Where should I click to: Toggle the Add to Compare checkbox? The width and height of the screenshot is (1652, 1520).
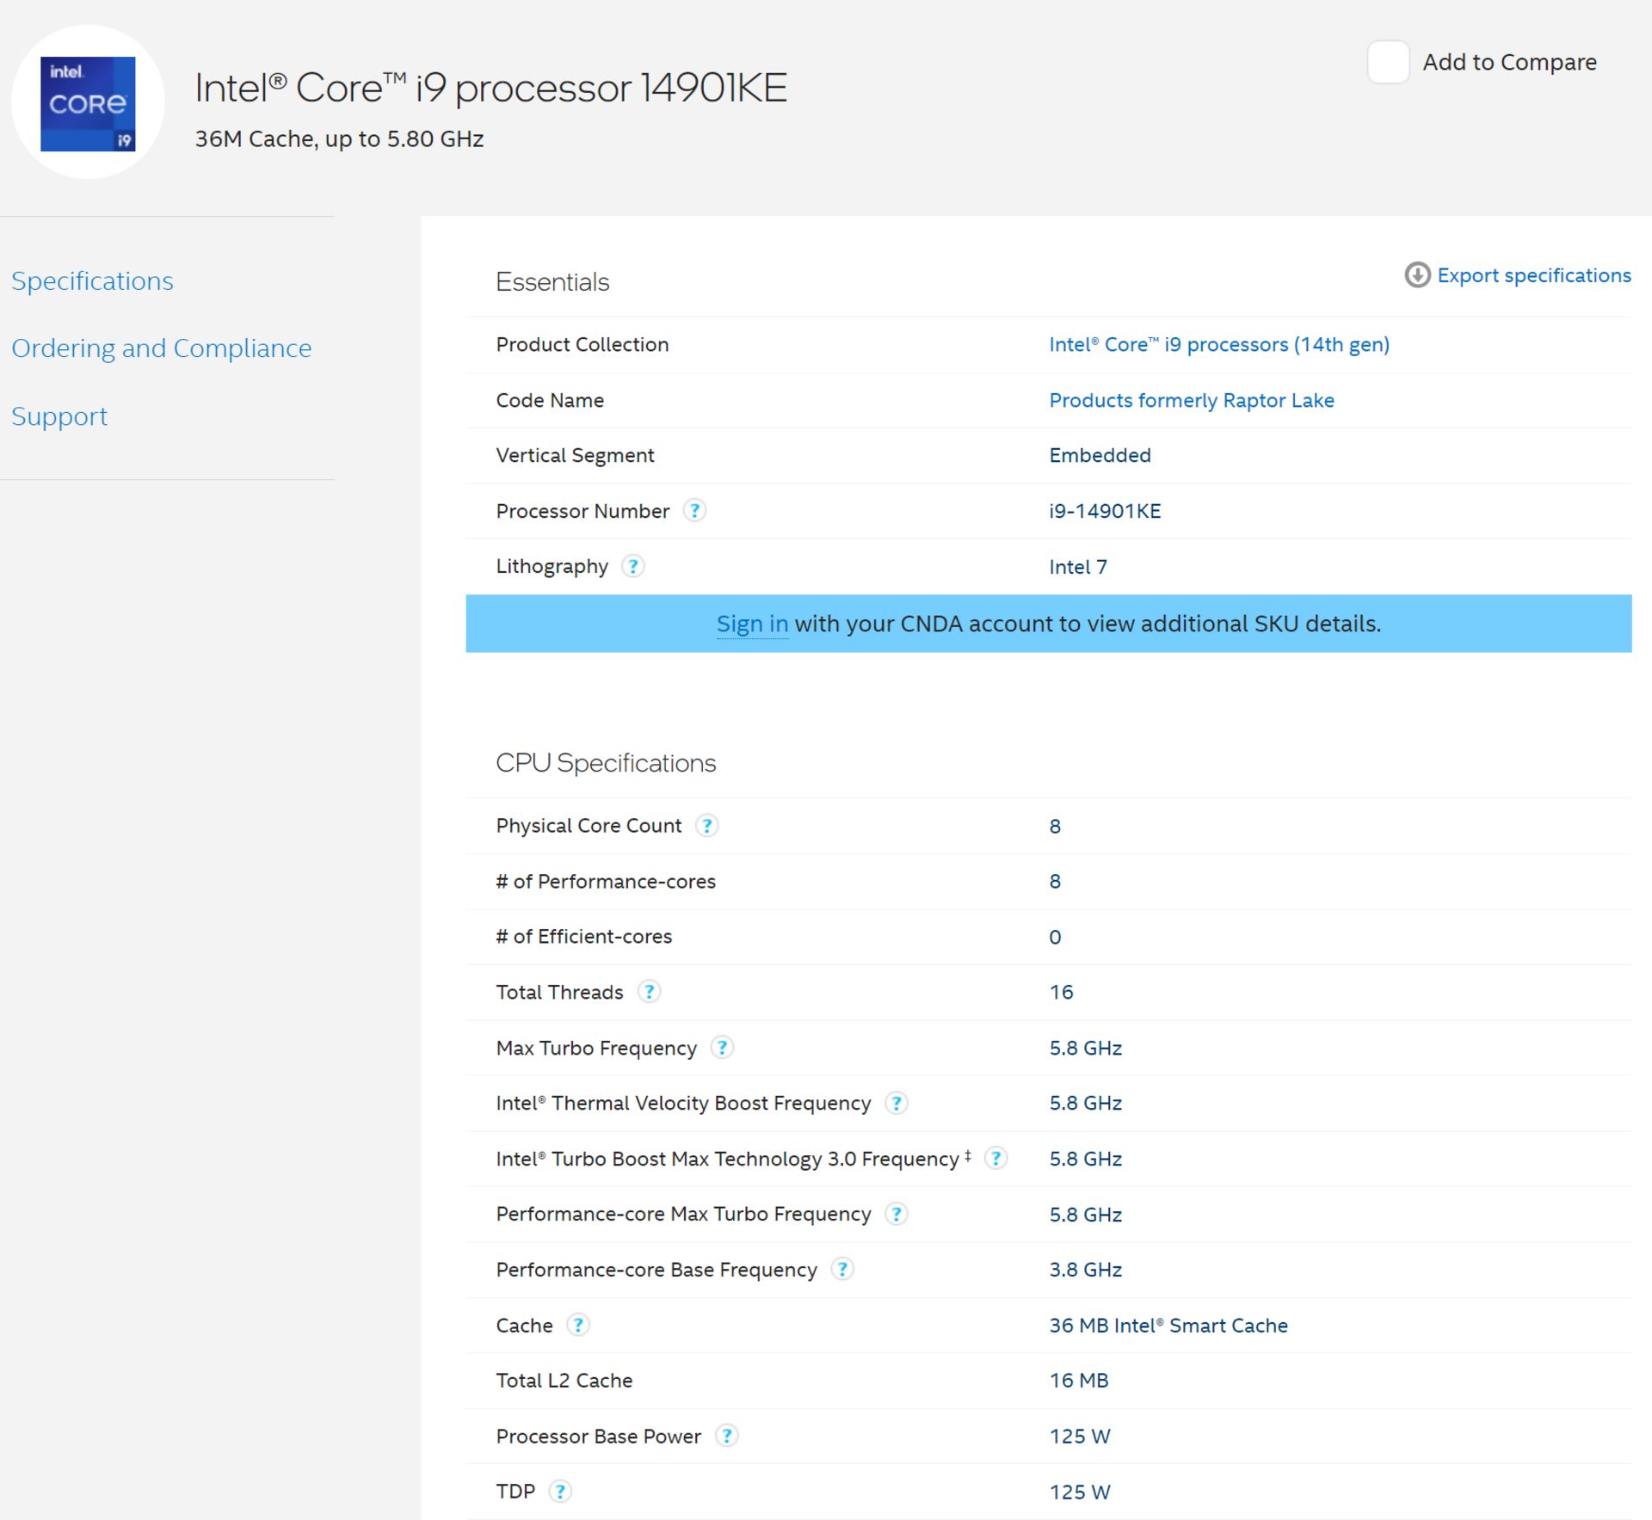(1384, 60)
